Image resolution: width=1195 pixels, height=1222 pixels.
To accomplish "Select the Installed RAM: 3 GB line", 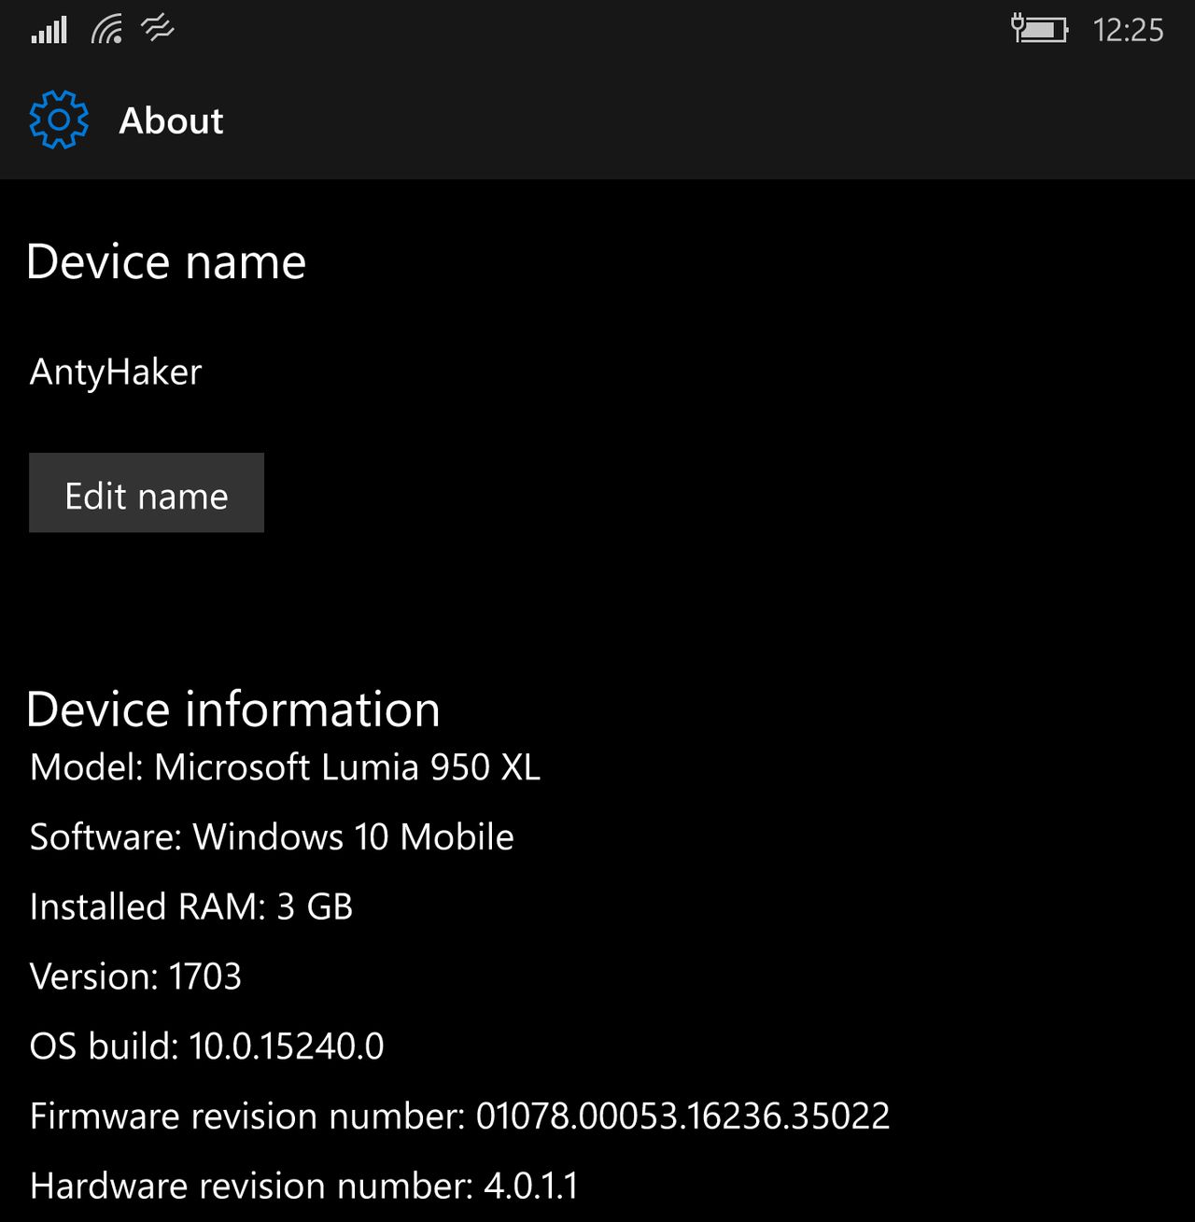I will tap(191, 906).
